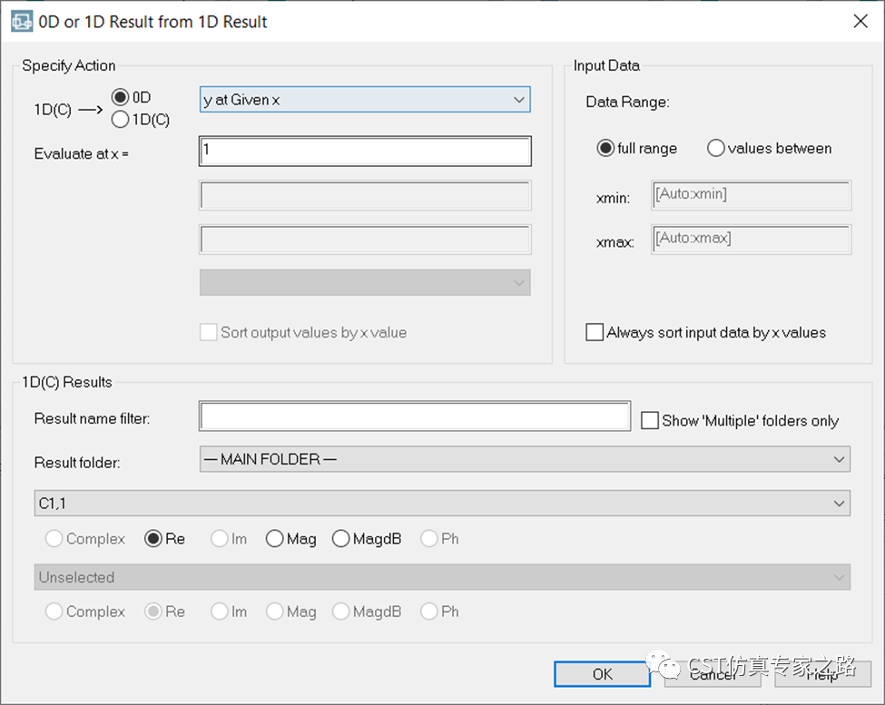Click the Cancel button

point(713,673)
